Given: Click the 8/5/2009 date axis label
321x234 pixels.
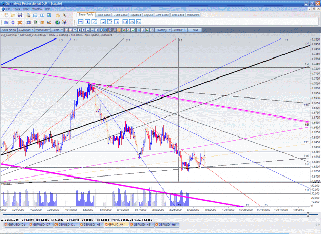Looking at the screenshot, I should point(88,210).
